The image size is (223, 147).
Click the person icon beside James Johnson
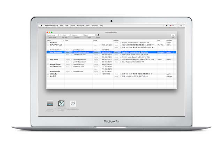tap(48, 50)
